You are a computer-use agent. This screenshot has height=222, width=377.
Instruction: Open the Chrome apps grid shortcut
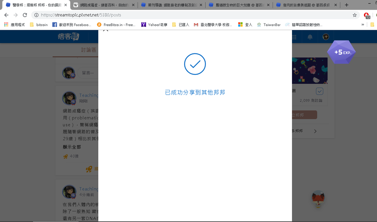(14, 25)
